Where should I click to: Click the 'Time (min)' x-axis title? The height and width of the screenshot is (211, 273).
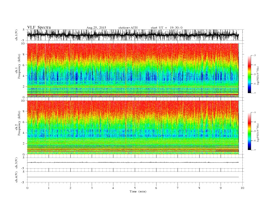coord(138,191)
